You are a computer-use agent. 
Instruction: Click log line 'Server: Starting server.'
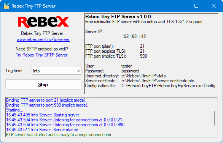(43, 115)
